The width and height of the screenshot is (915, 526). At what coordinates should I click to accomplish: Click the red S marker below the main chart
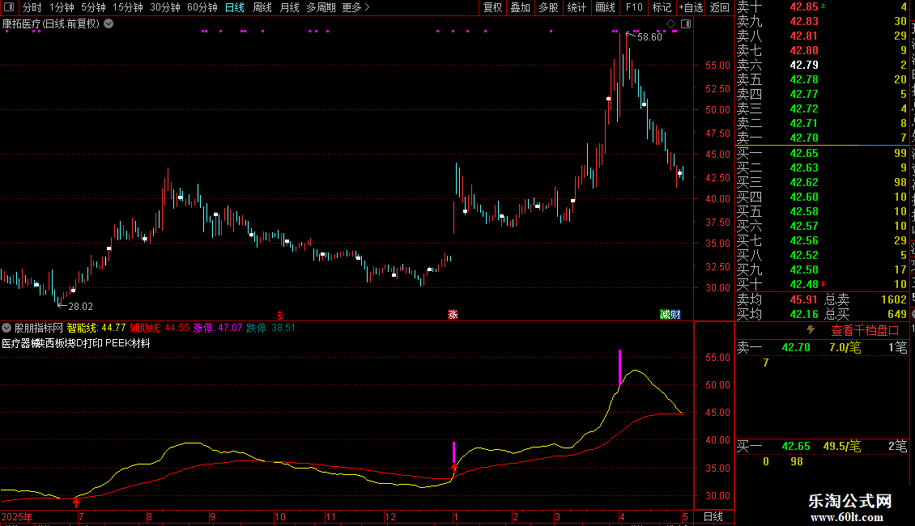(x=280, y=316)
